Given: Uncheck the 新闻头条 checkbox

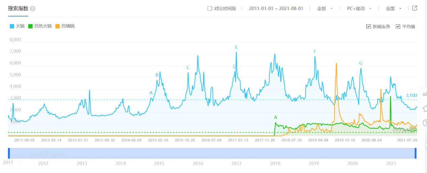Looking at the screenshot, I should [x=368, y=26].
